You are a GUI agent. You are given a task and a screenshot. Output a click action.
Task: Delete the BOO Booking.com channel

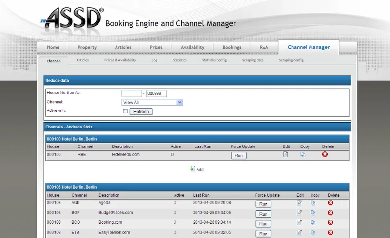point(331,222)
